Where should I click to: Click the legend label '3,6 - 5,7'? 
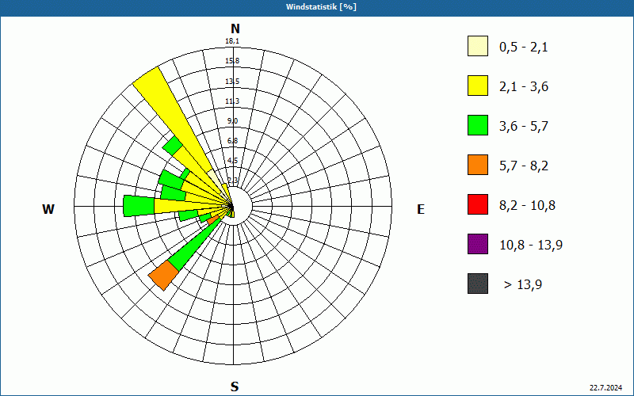(524, 127)
